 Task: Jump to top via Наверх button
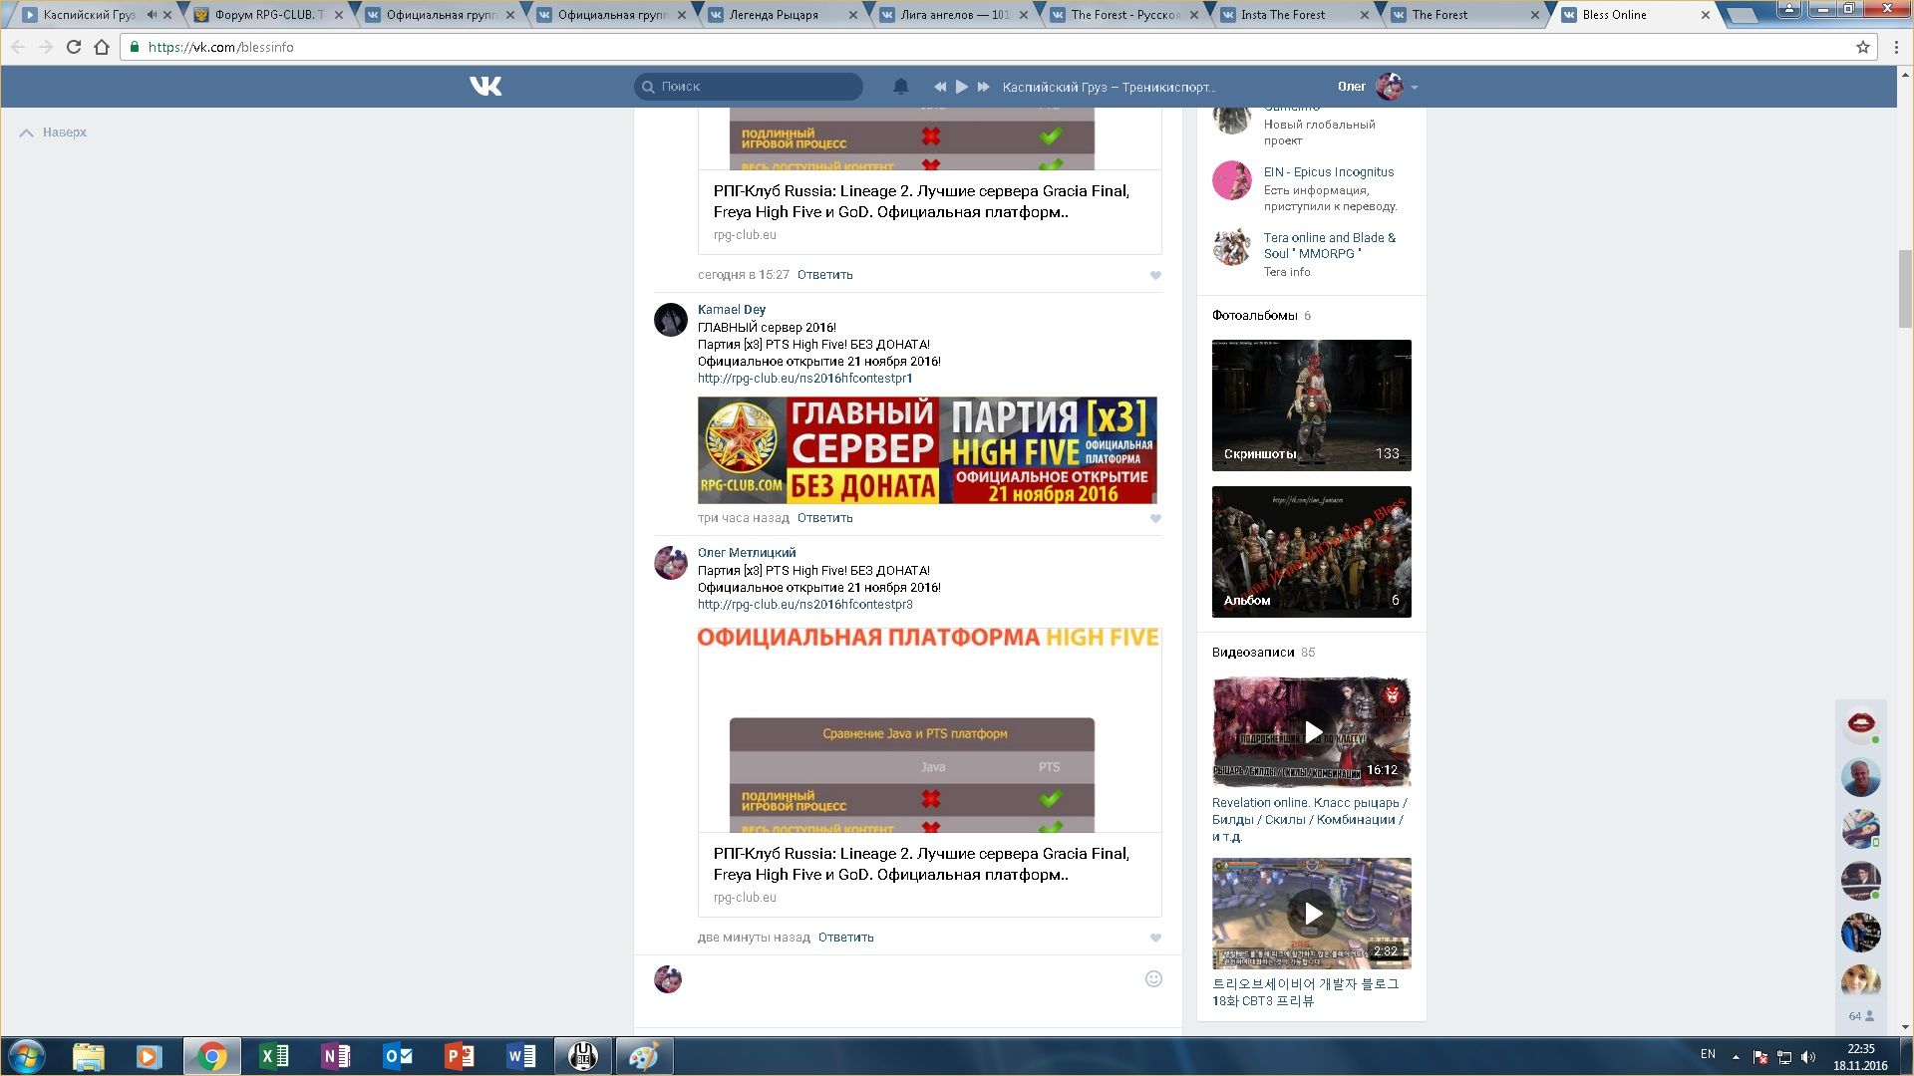click(x=54, y=133)
